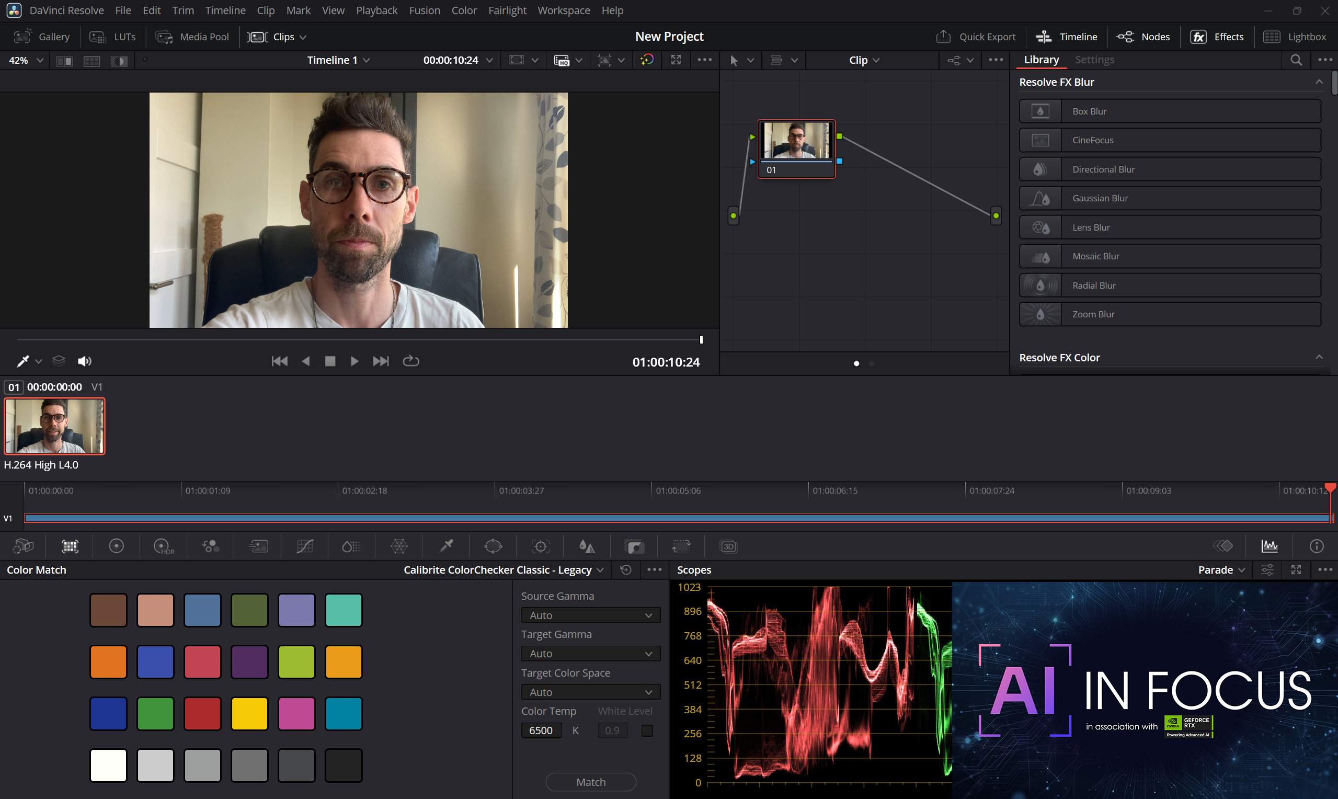The image size is (1338, 799).
Task: Select the white color chart swatch
Action: 108,765
